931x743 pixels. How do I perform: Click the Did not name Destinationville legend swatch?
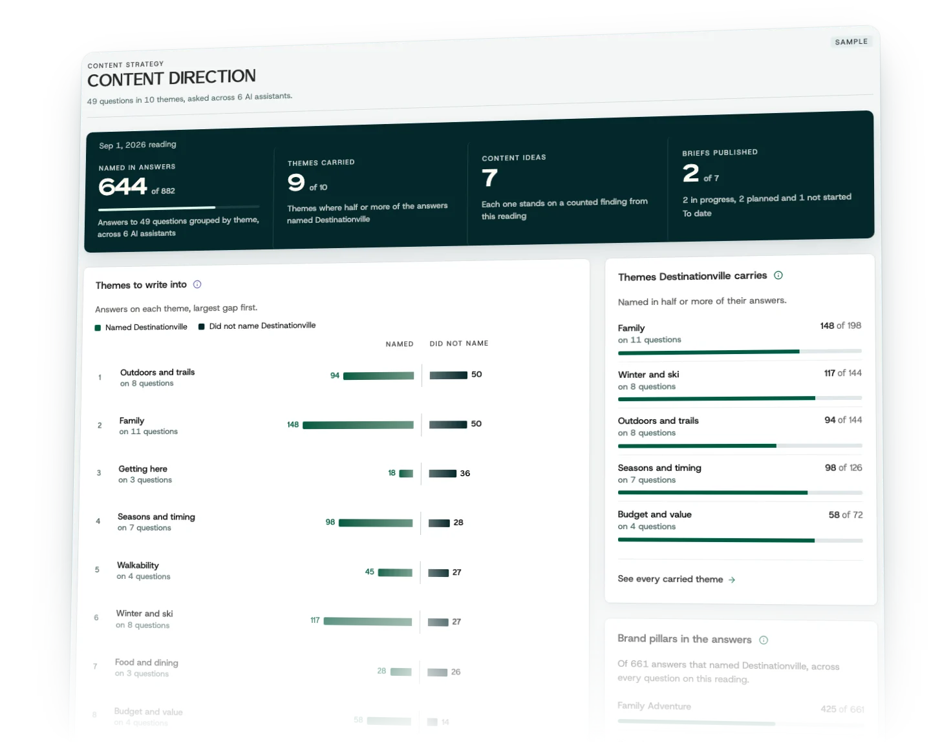point(202,326)
